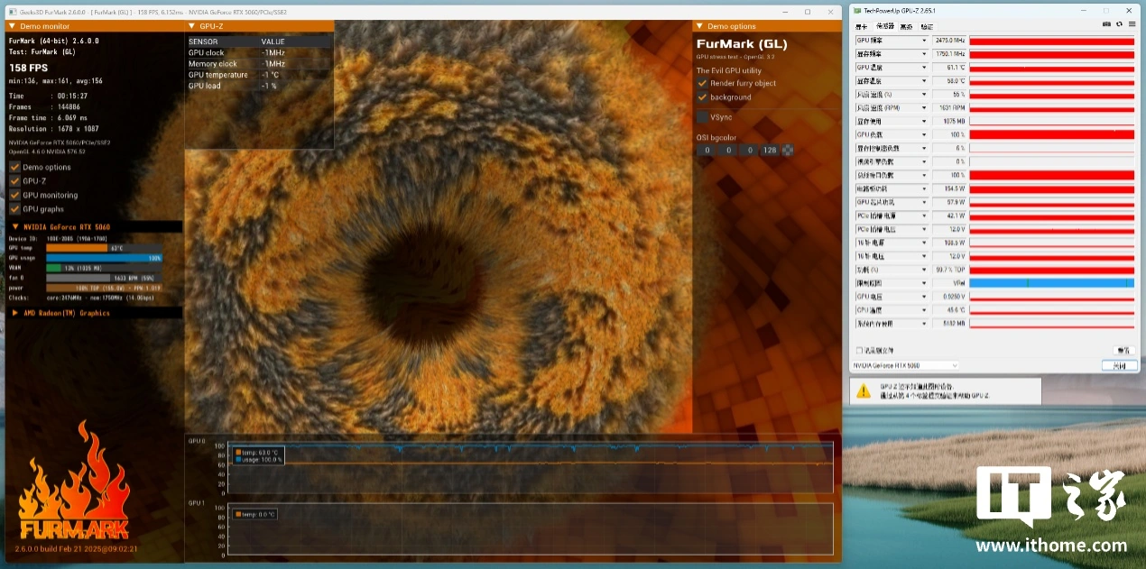Screen dimensions: 1146x569
Task: Click the OSI bgcolor picker square icon
Action: [x=788, y=151]
